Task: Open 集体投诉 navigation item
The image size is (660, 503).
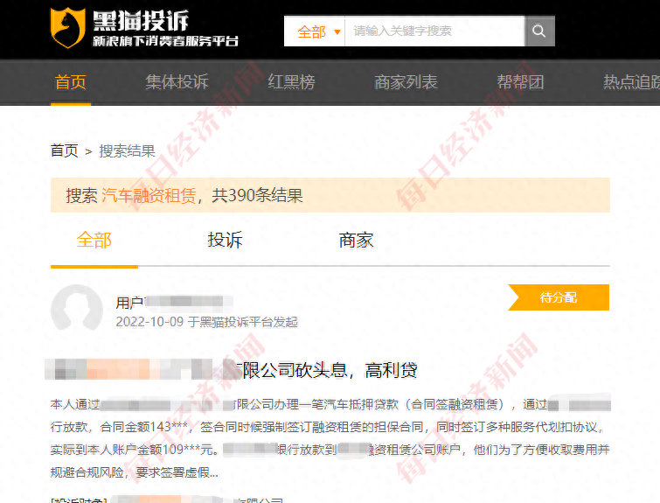Action: pyautogui.click(x=177, y=81)
